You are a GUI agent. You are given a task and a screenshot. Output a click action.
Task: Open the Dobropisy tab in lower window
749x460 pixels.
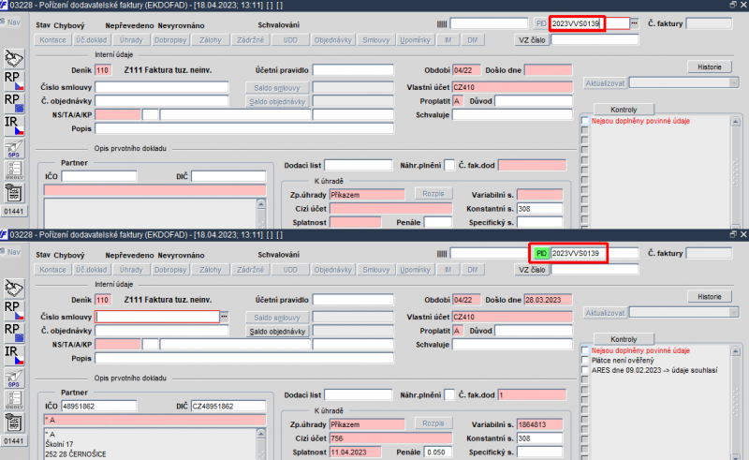click(170, 270)
